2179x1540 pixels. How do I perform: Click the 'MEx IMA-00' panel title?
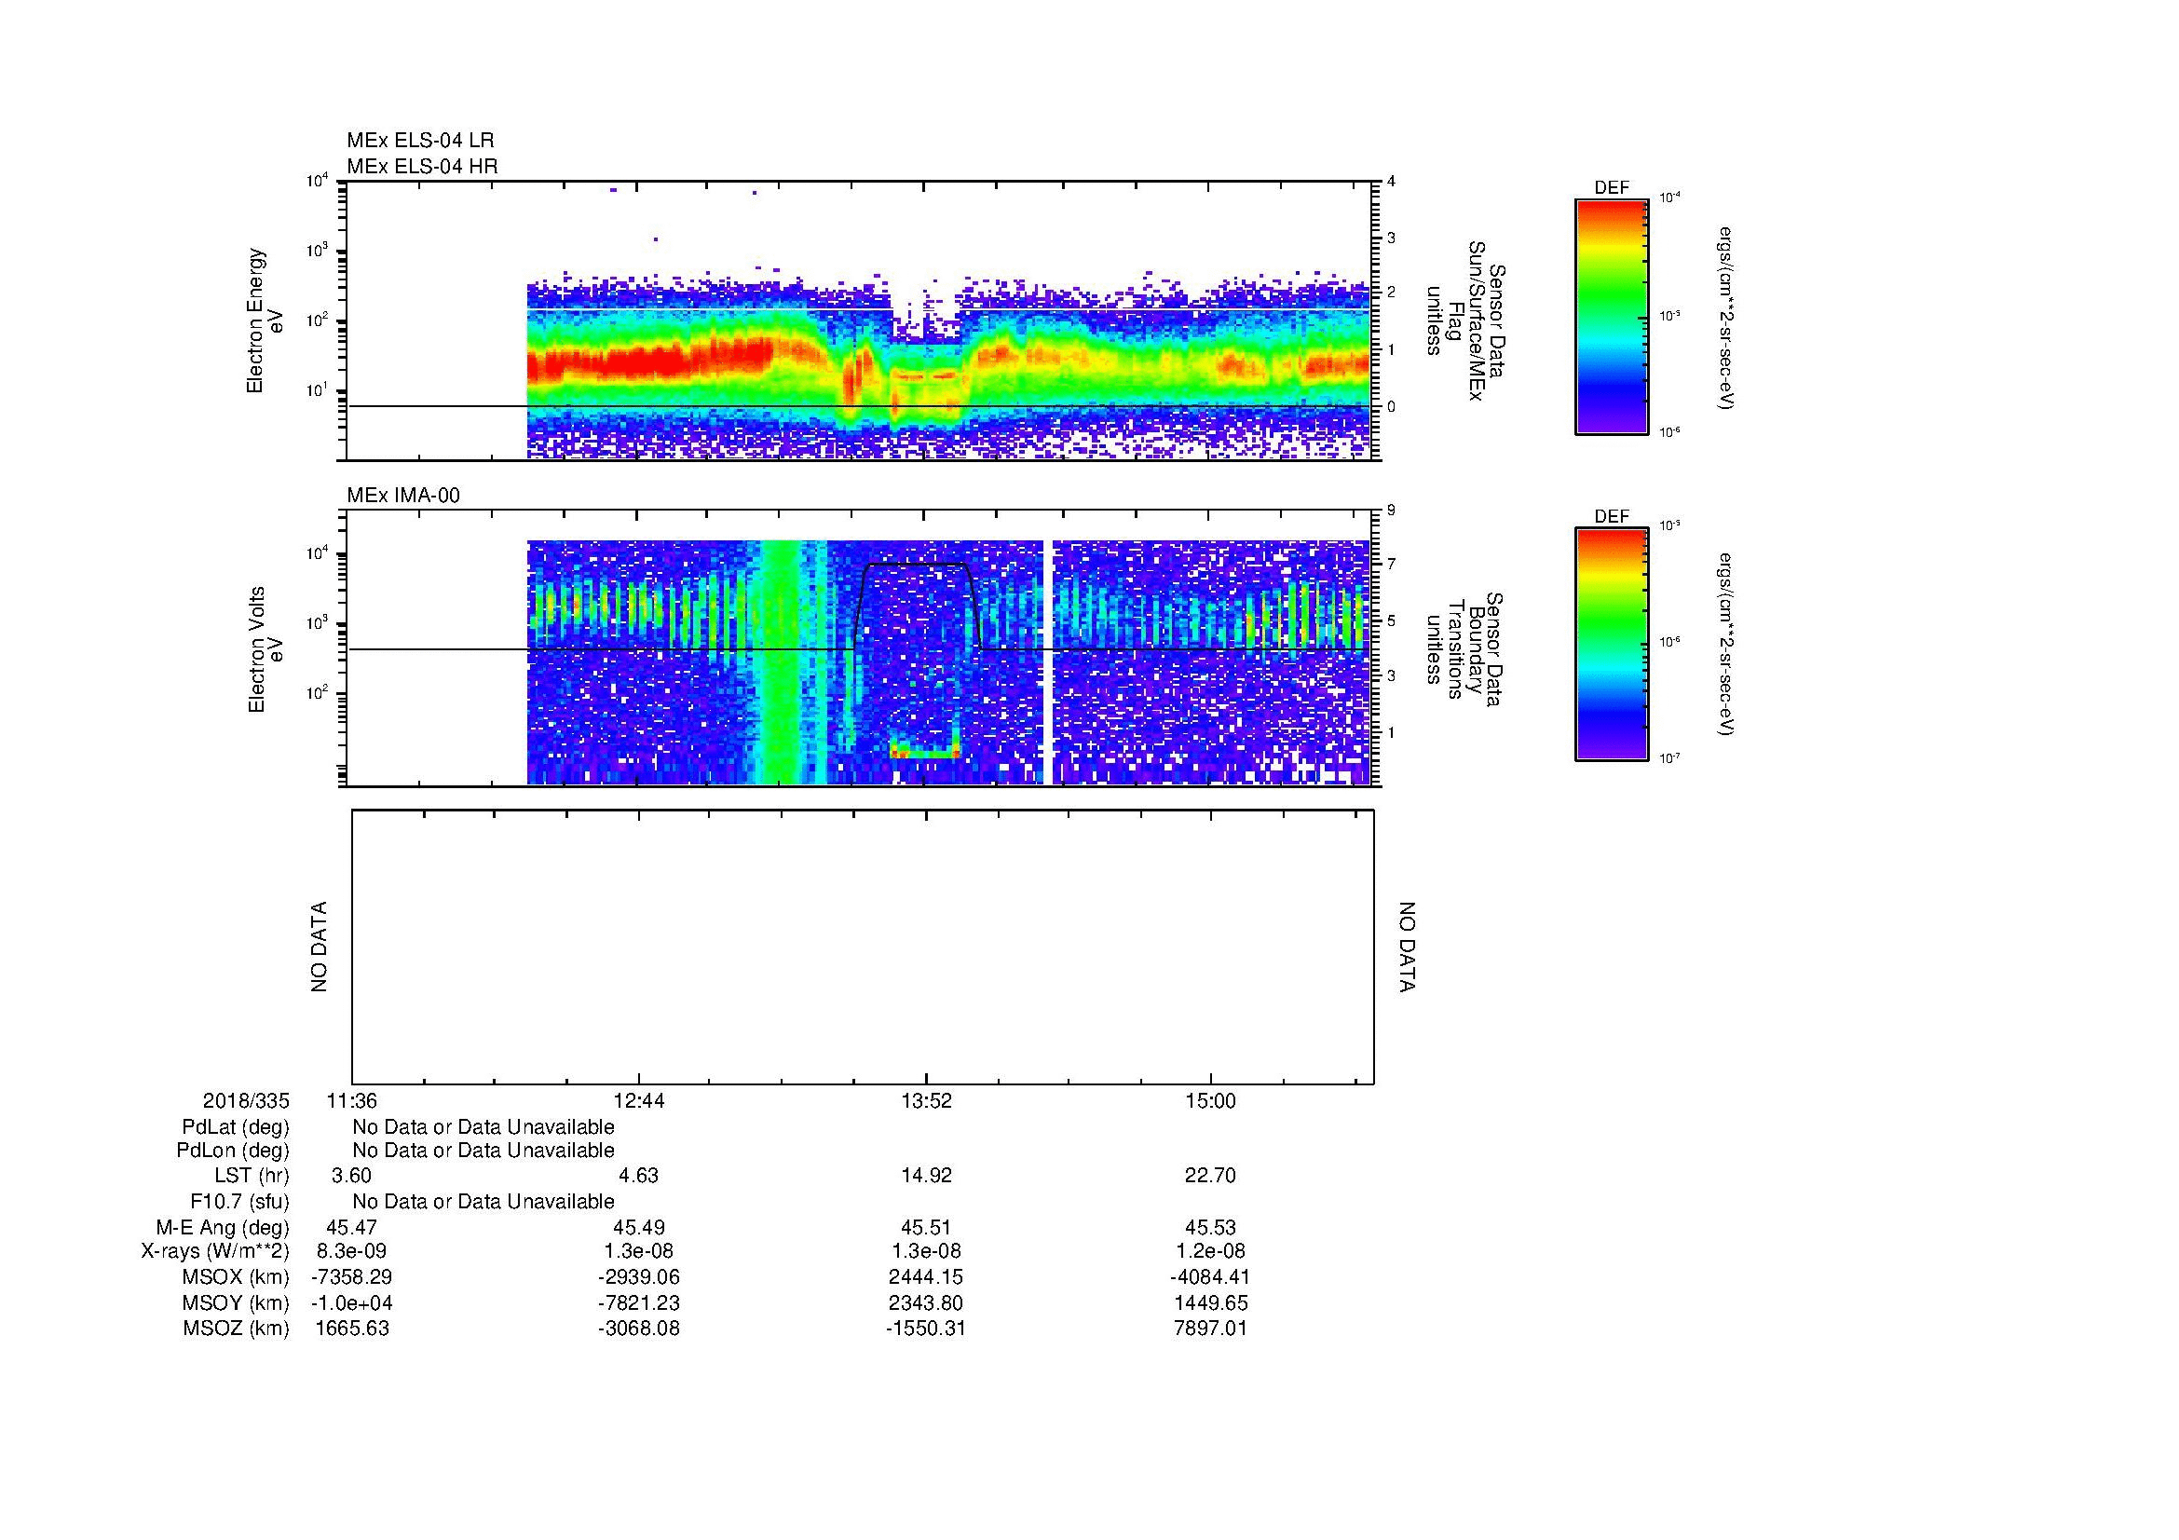tap(402, 496)
